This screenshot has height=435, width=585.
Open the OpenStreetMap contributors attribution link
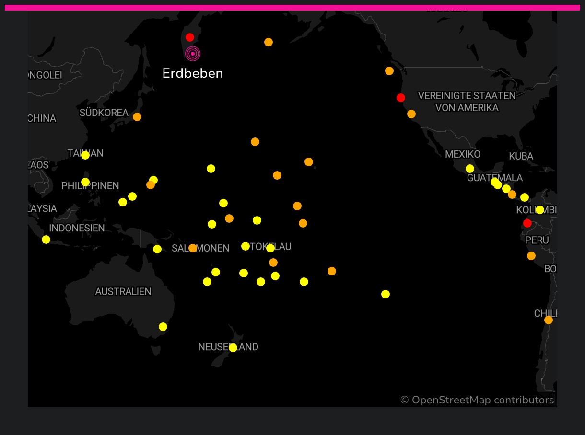pyautogui.click(x=477, y=400)
